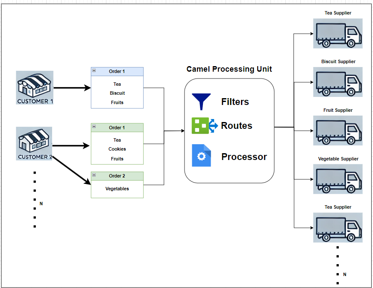Select the Biscuit Supplier truck image

click(x=338, y=82)
